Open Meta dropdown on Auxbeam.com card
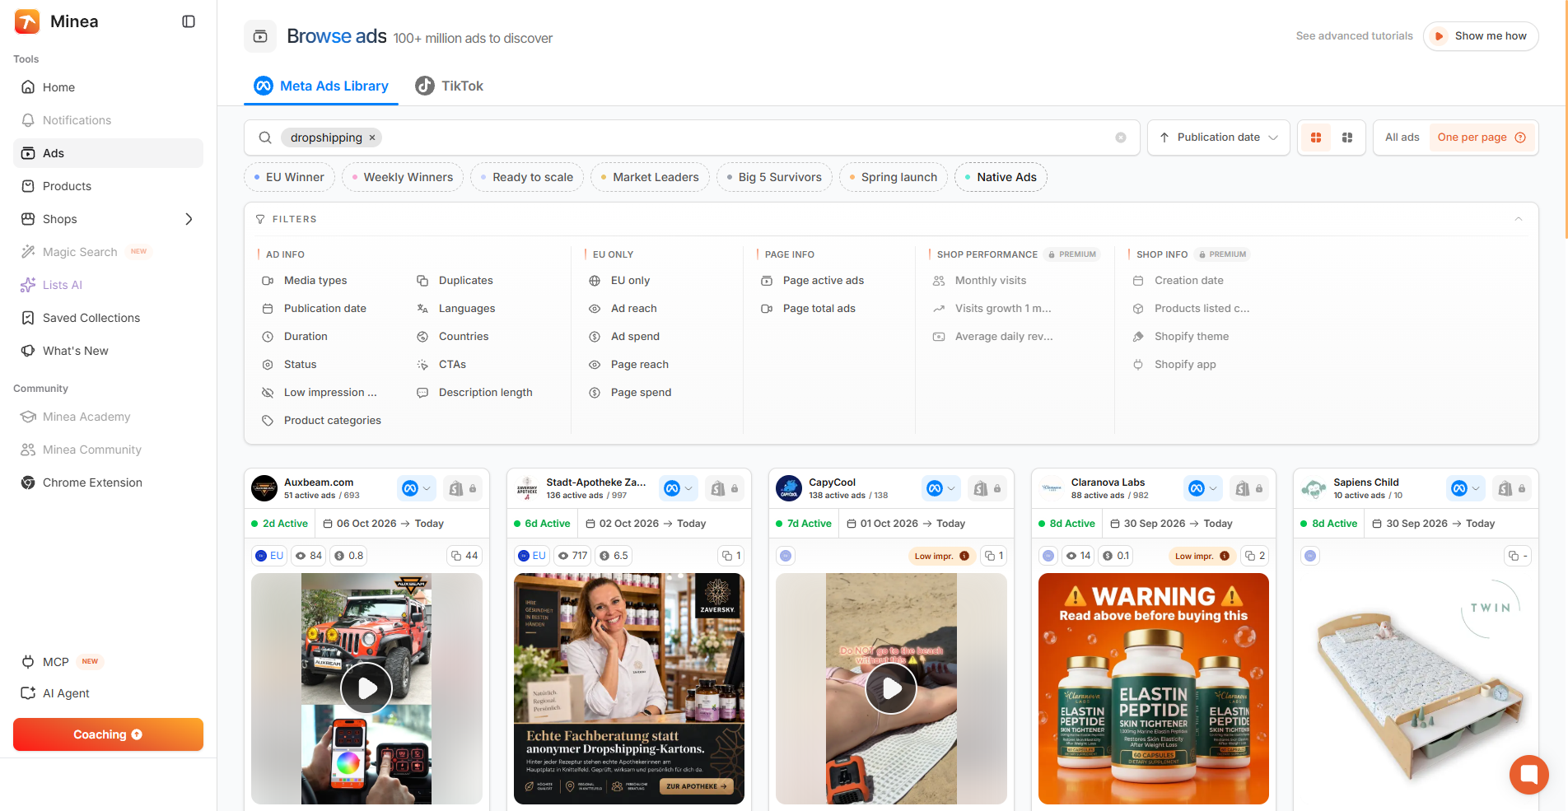This screenshot has width=1568, height=811. coord(417,488)
